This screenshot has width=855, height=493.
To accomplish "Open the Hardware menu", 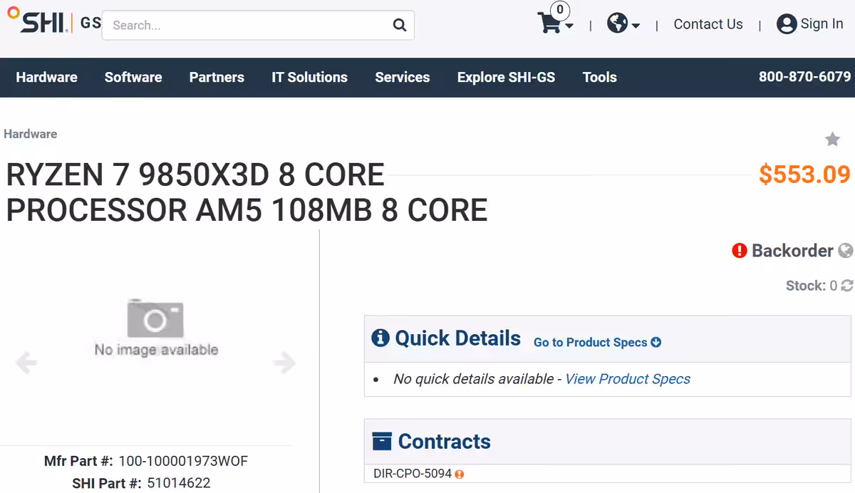I will click(x=46, y=77).
